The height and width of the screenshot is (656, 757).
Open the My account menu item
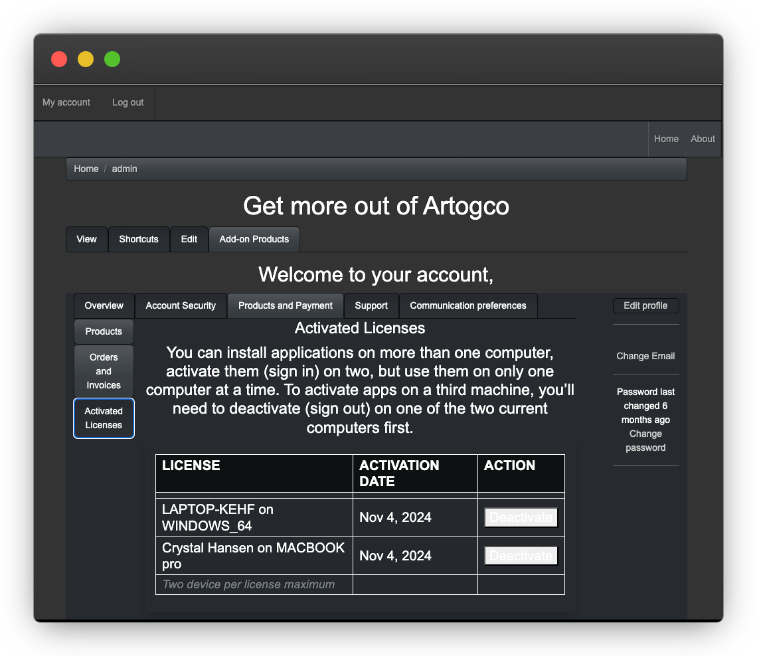pyautogui.click(x=66, y=102)
